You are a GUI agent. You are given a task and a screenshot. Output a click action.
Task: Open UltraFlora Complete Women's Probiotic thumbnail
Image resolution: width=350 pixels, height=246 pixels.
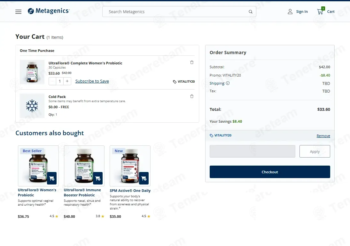pos(32,72)
